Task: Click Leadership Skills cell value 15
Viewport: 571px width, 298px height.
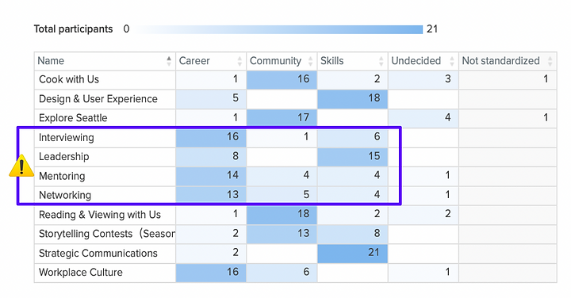Action: point(352,156)
